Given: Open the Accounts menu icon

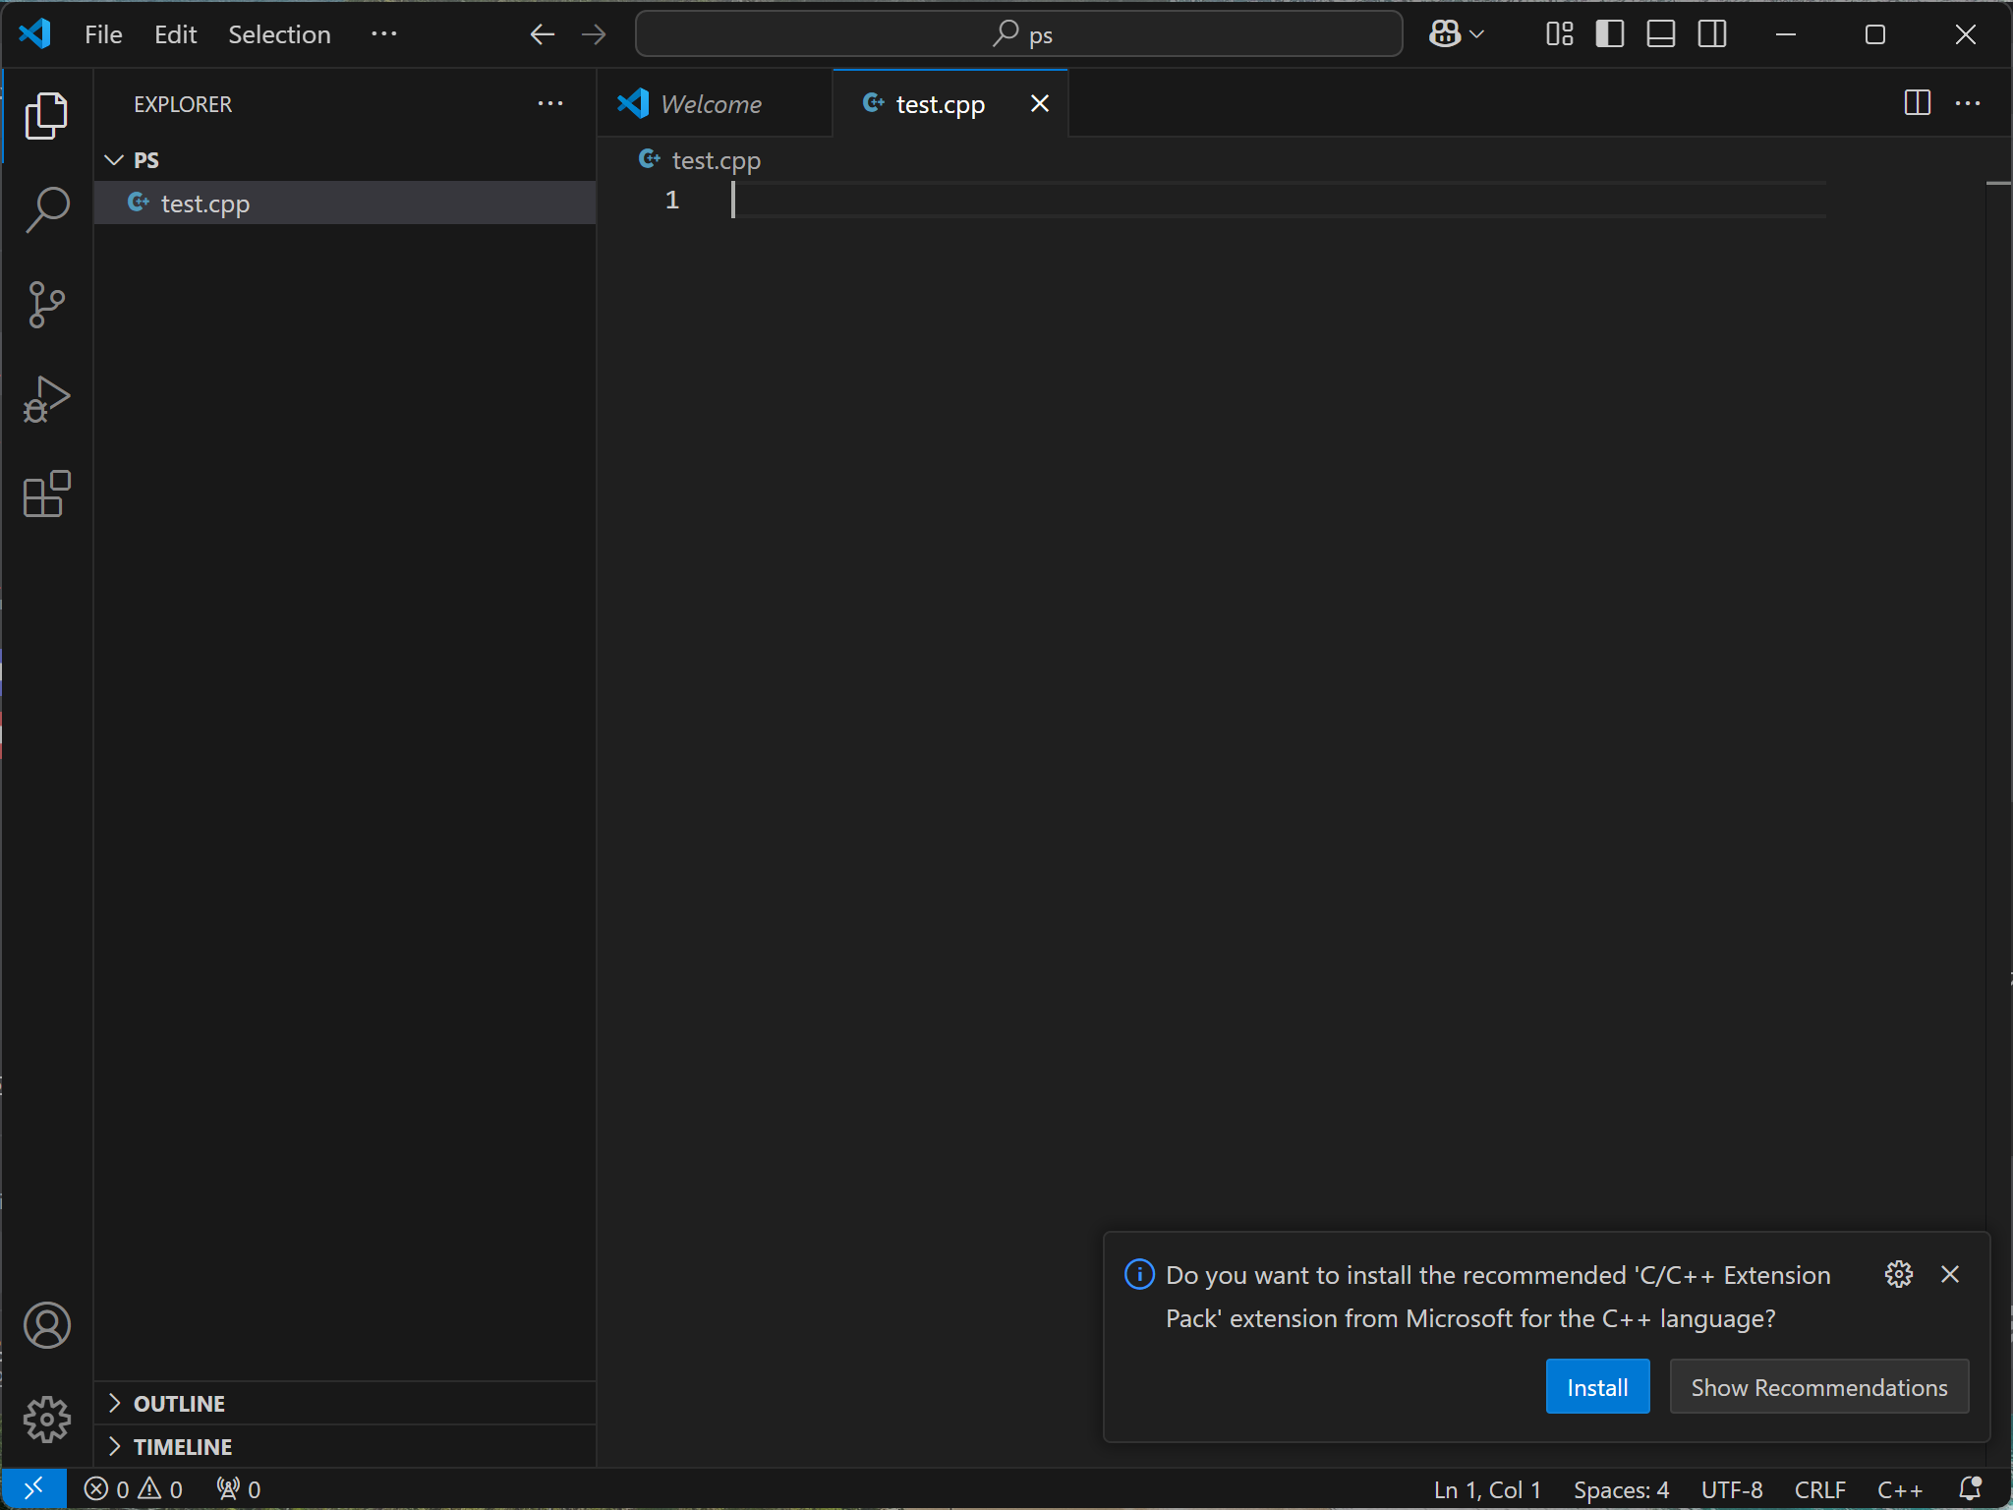Looking at the screenshot, I should pos(46,1325).
